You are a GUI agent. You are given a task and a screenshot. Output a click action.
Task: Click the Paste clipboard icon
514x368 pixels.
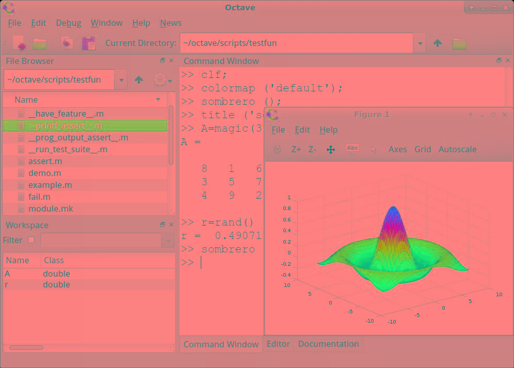(89, 43)
